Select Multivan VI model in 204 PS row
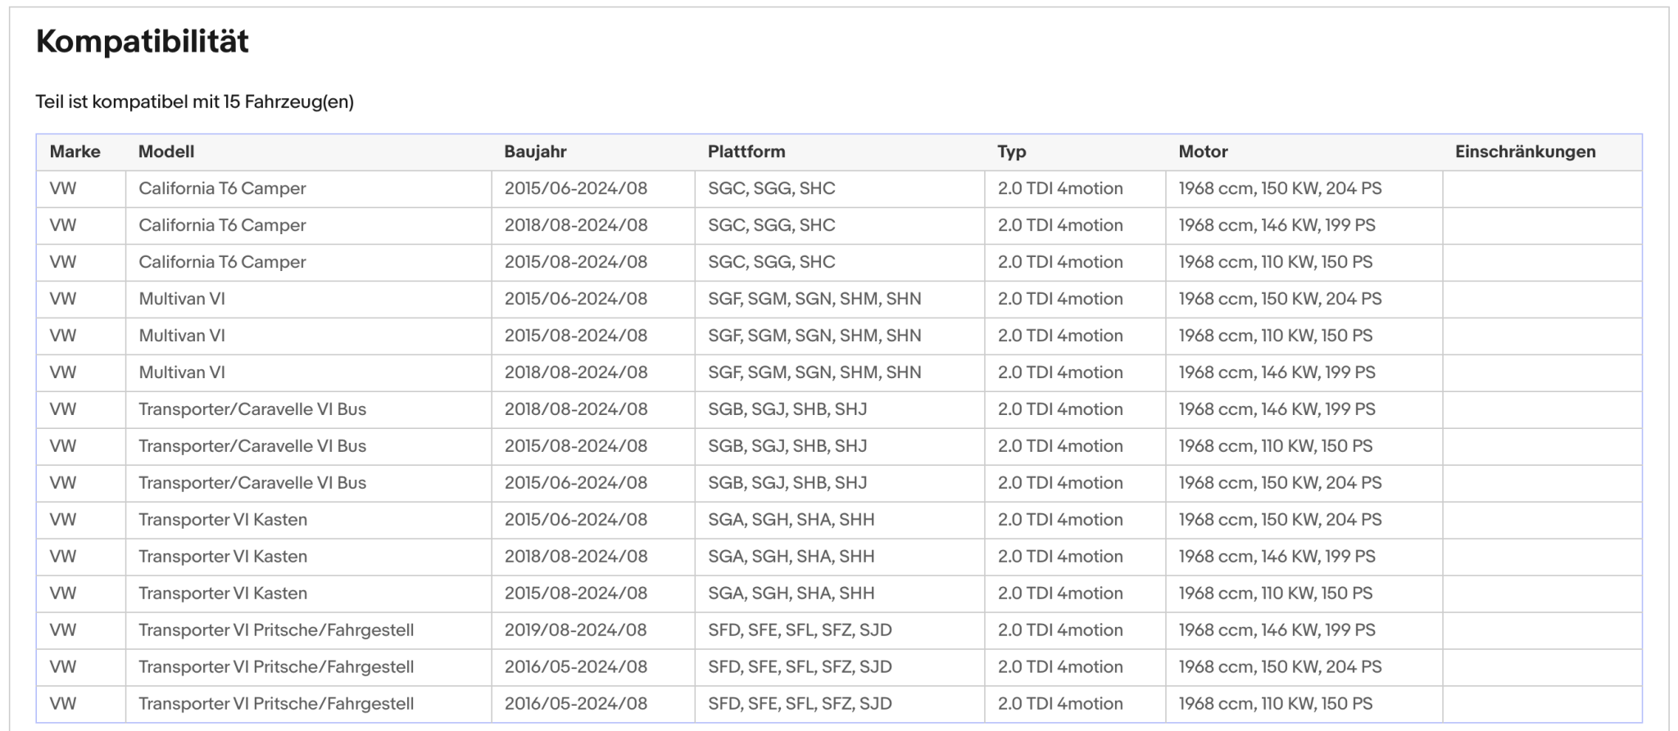1678x731 pixels. (x=182, y=299)
